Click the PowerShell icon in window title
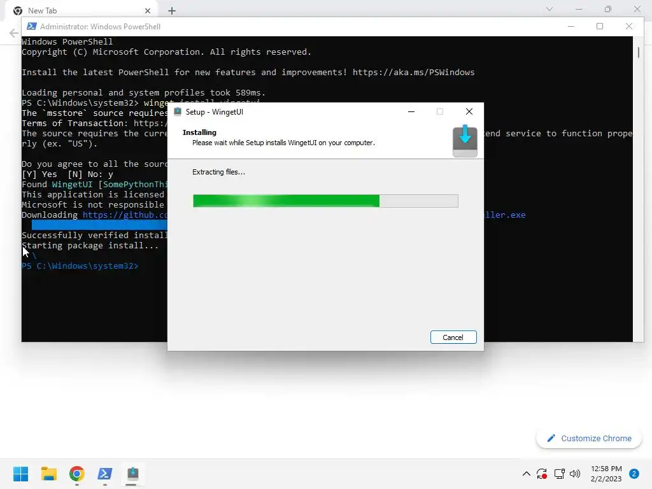652x489 pixels. [x=31, y=26]
